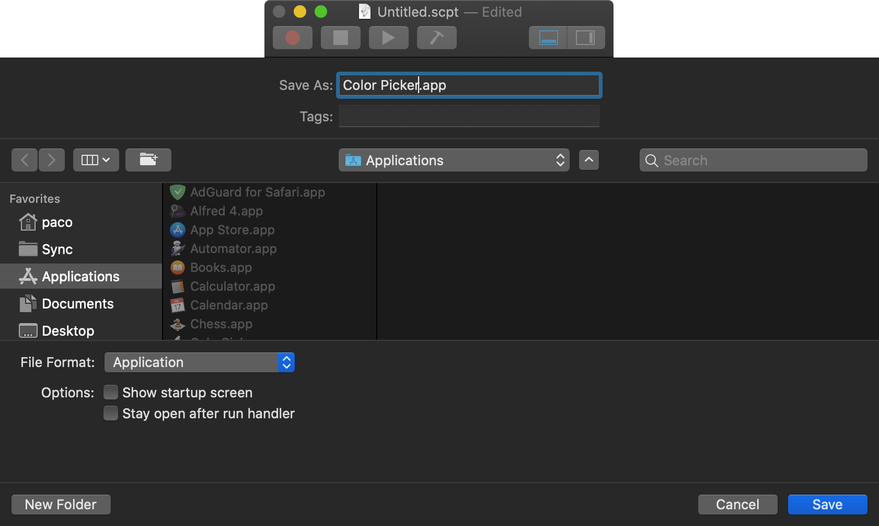The width and height of the screenshot is (879, 526).
Task: Save the script as an application
Action: pyautogui.click(x=827, y=504)
